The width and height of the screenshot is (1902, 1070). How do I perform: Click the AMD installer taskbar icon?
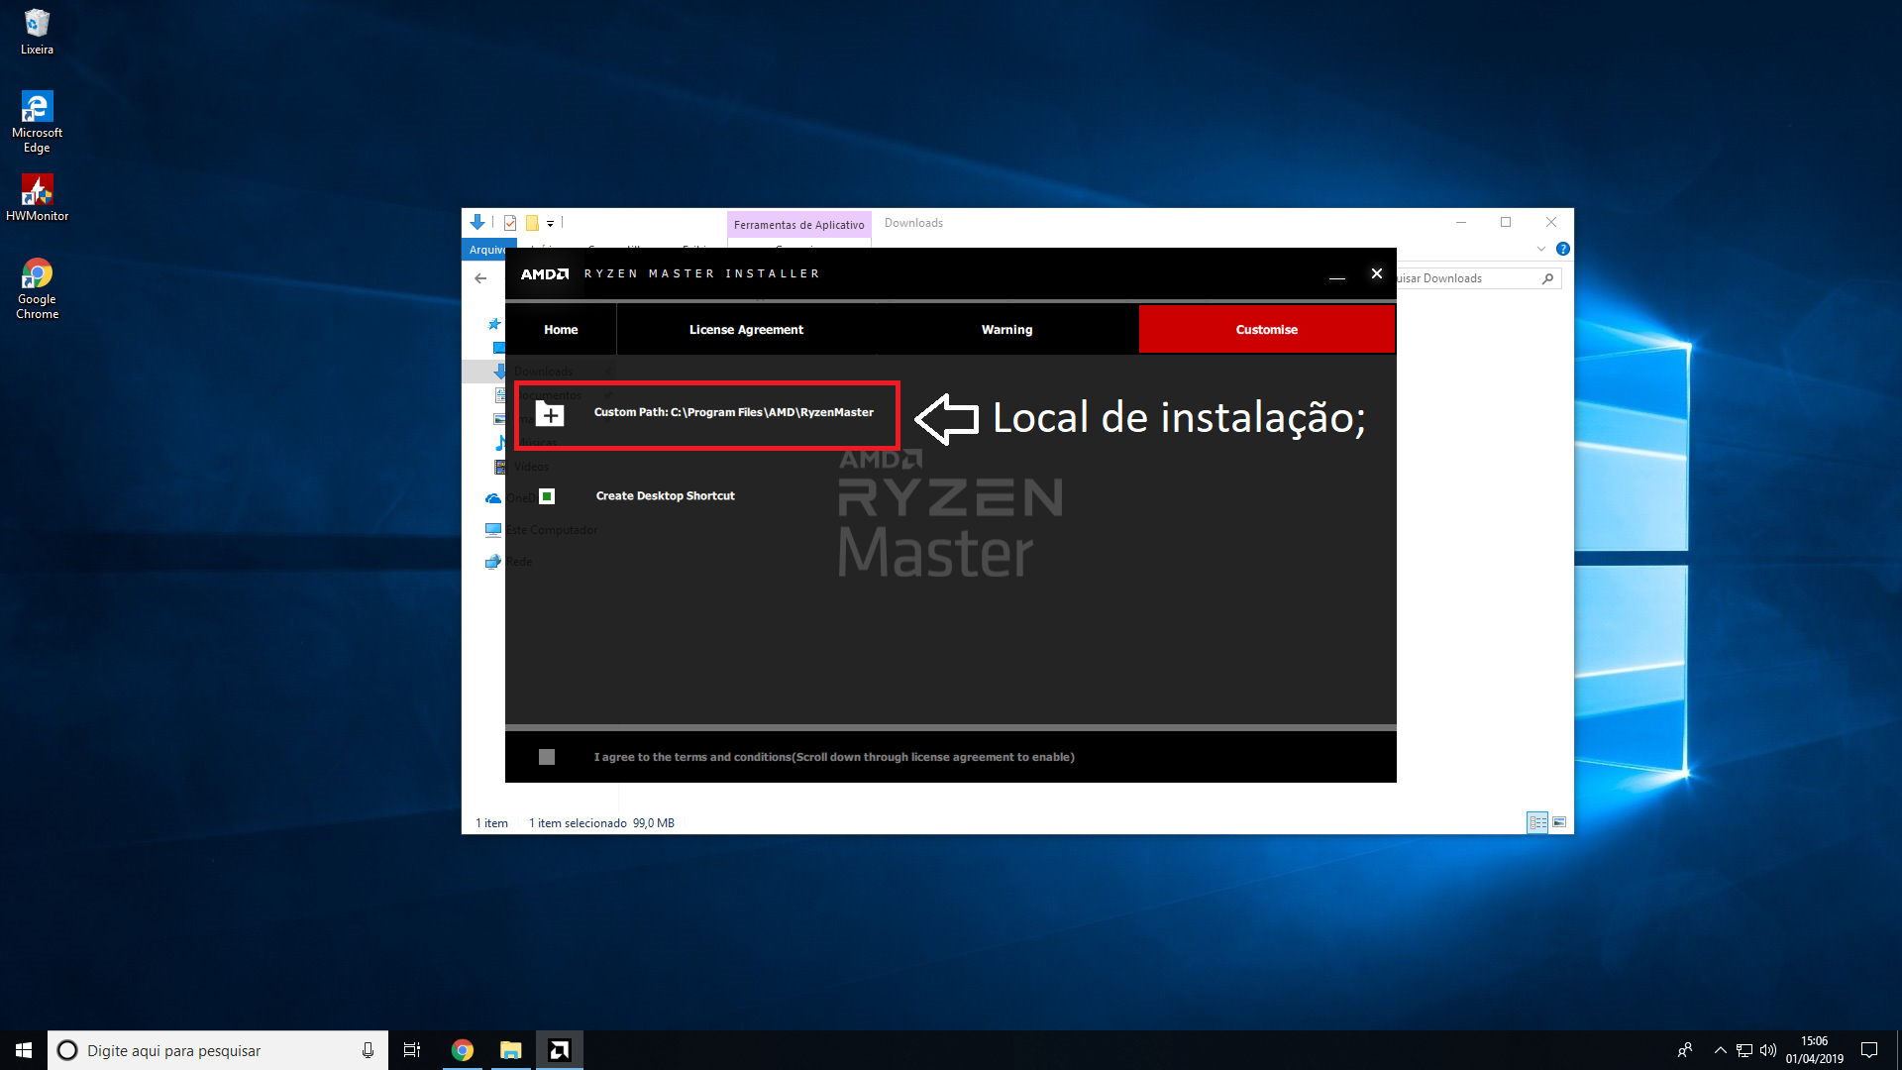[x=560, y=1050]
